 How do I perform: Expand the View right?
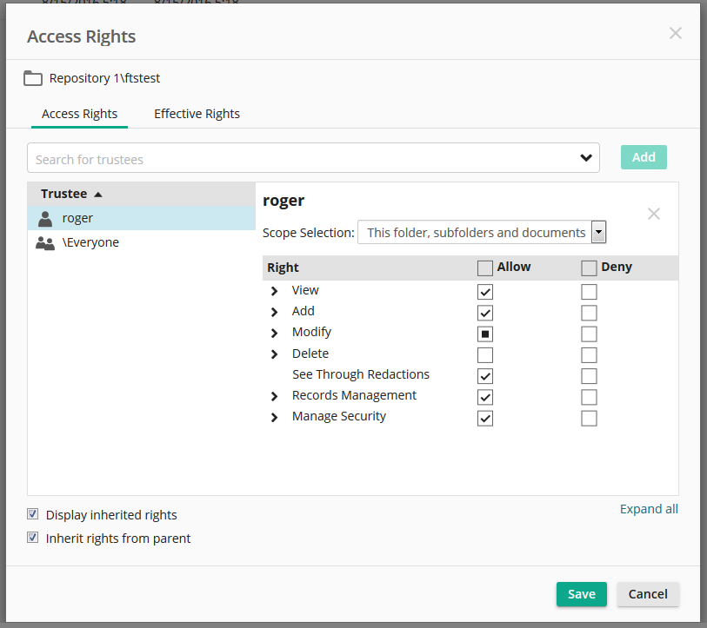coord(274,291)
